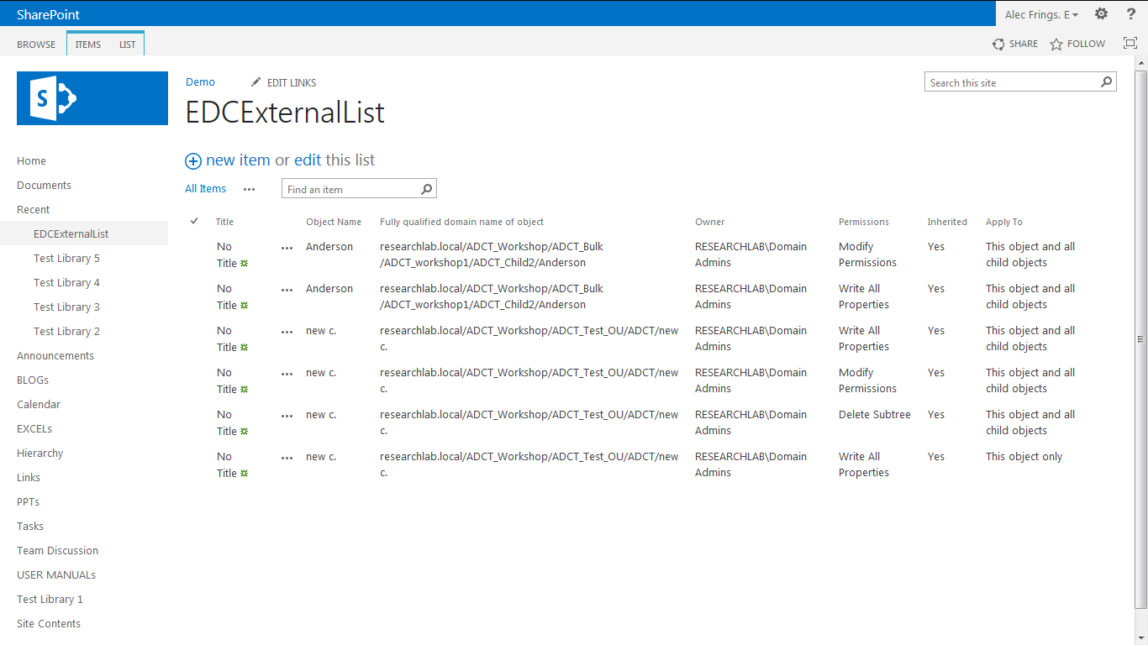Click the Demo breadcrumb link
The width and height of the screenshot is (1148, 645).
pos(200,81)
